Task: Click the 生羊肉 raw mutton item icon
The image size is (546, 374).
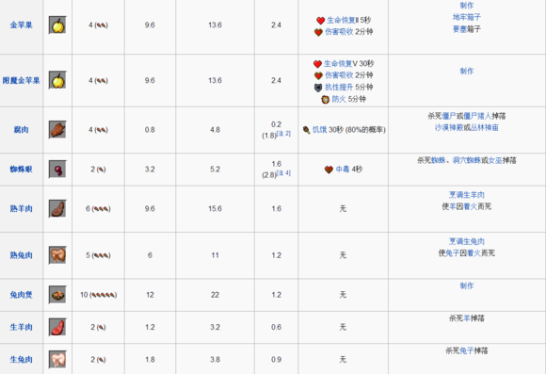Action: [x=57, y=327]
